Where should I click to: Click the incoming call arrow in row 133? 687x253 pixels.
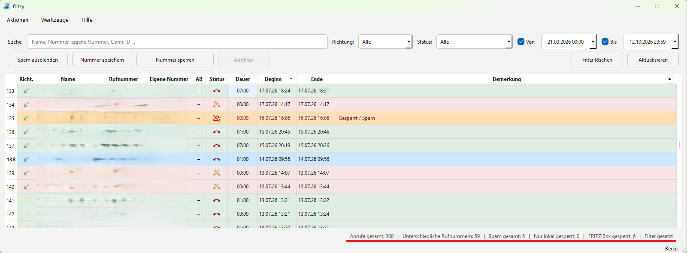point(26,91)
